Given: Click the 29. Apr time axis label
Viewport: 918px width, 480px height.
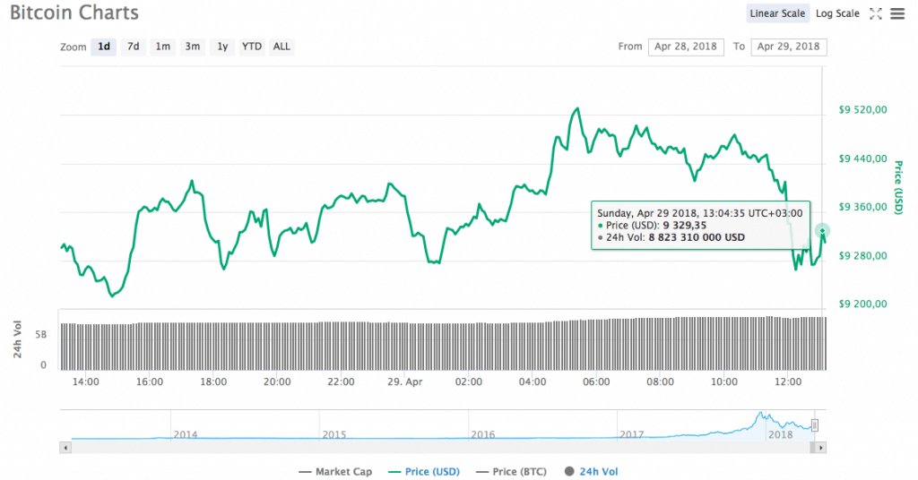Looking at the screenshot, I should tap(404, 381).
